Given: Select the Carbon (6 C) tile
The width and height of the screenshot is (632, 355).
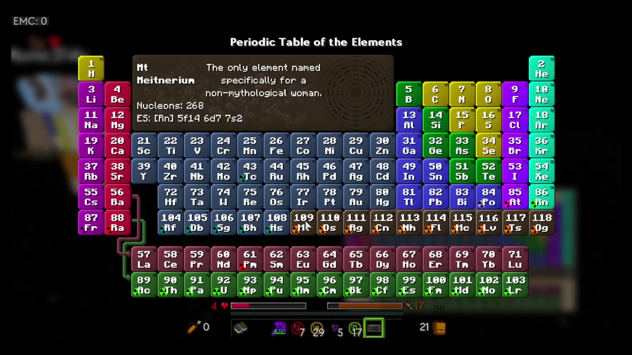Looking at the screenshot, I should (x=435, y=94).
